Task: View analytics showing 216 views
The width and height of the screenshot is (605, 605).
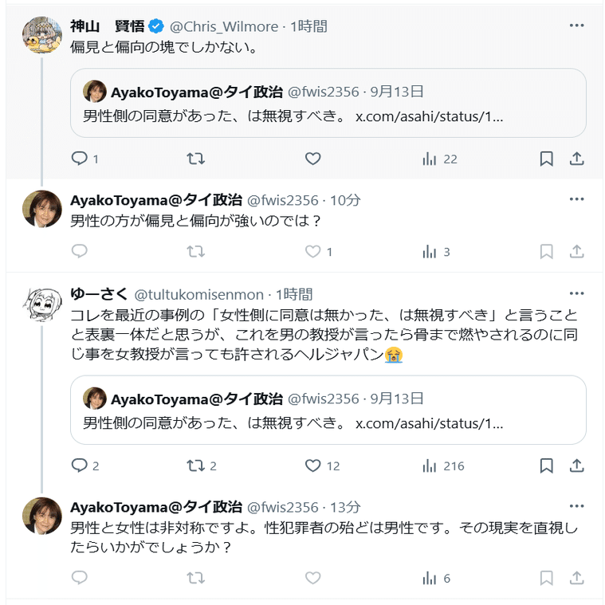Action: (x=442, y=466)
